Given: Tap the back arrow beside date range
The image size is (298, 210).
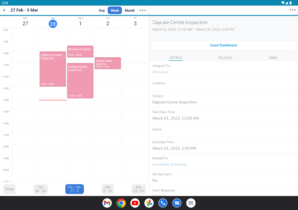Looking at the screenshot, I should (x=4, y=10).
